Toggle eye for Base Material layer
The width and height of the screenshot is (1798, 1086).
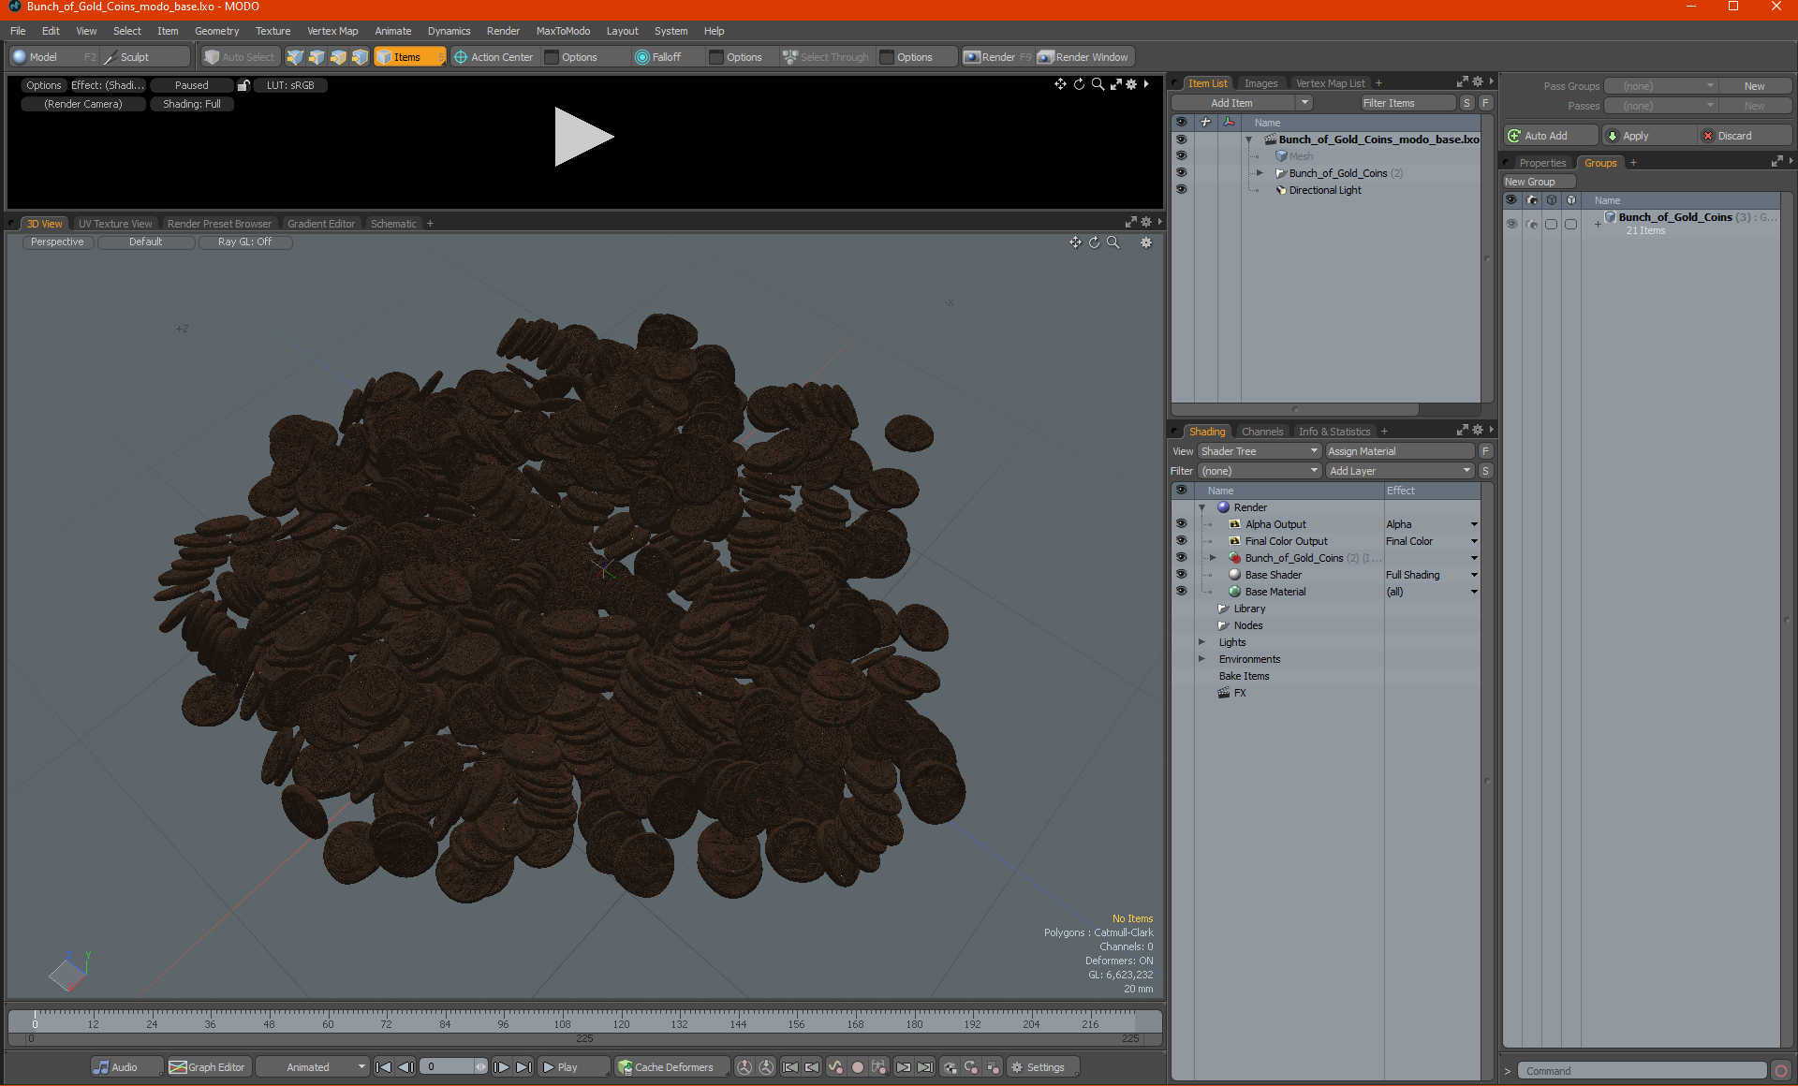click(1181, 592)
